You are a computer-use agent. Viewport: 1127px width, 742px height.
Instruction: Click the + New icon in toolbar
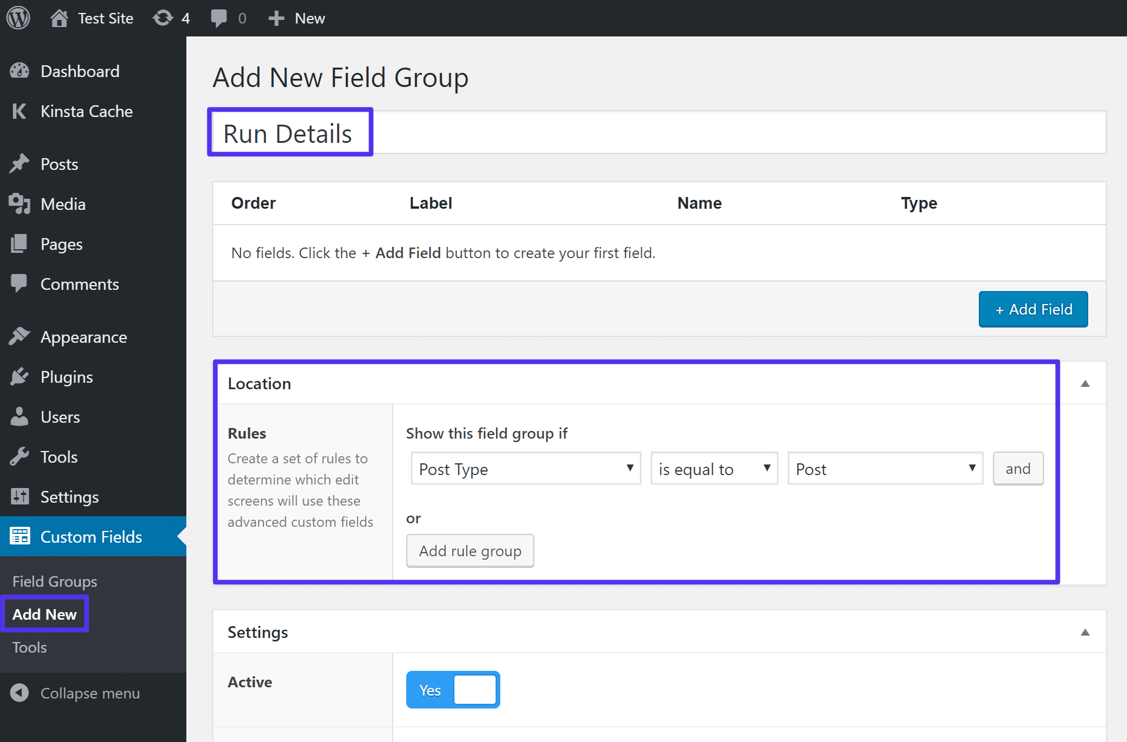(x=276, y=18)
